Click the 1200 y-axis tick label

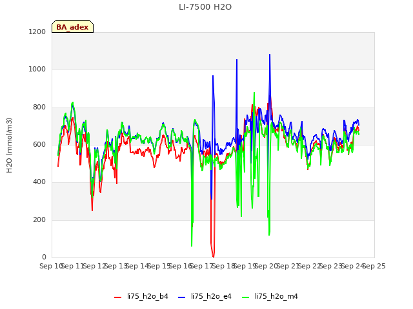[x=37, y=32]
